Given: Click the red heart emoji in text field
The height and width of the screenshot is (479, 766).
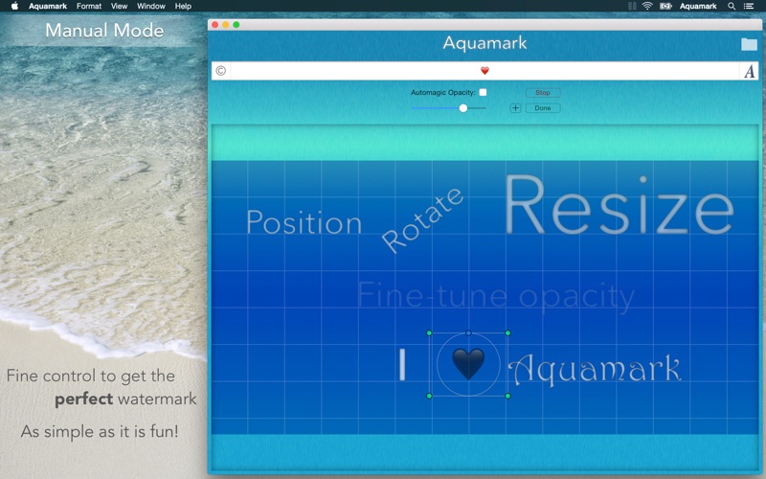Looking at the screenshot, I should [484, 71].
